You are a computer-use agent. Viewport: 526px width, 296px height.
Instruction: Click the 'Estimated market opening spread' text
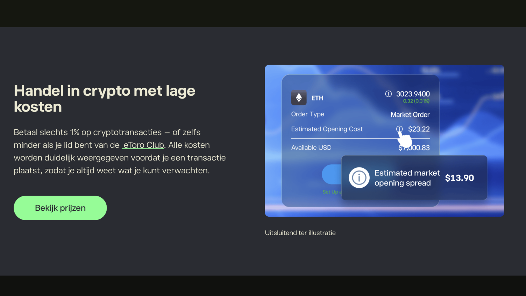pyautogui.click(x=407, y=178)
